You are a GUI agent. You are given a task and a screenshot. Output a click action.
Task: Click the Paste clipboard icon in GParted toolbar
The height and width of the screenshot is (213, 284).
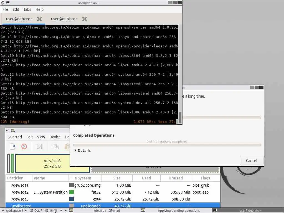(67, 146)
